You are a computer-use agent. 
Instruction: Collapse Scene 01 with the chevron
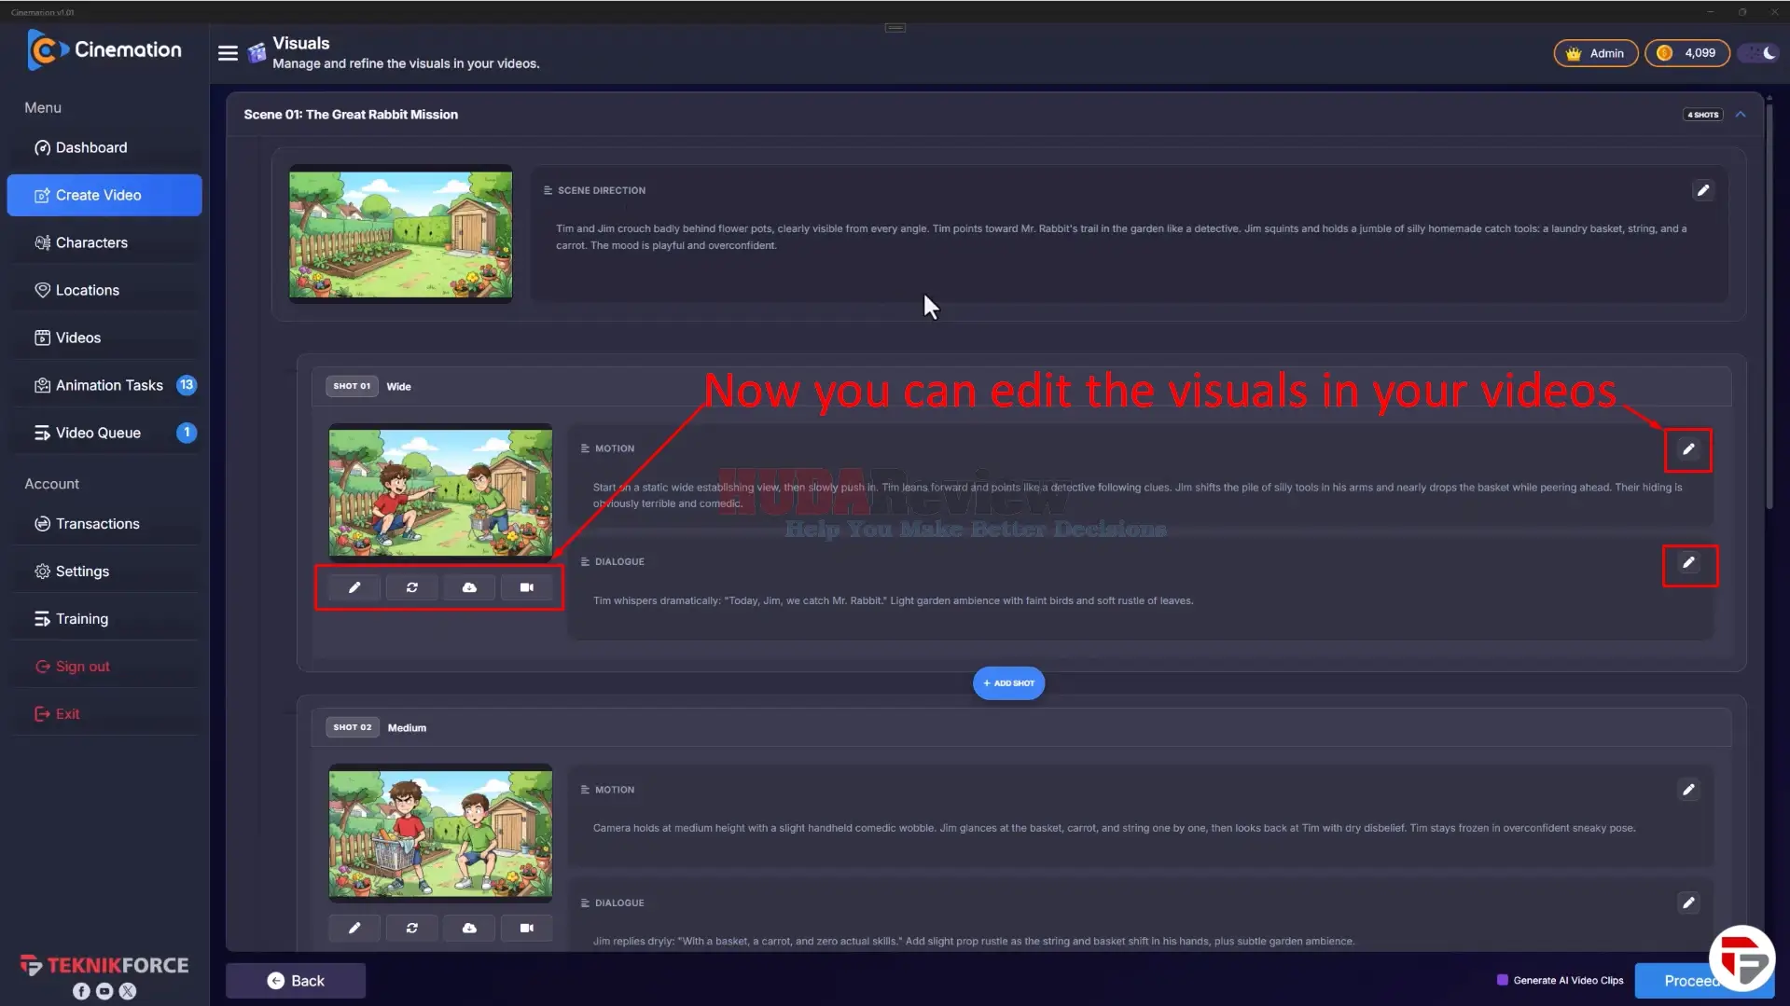pos(1741,115)
